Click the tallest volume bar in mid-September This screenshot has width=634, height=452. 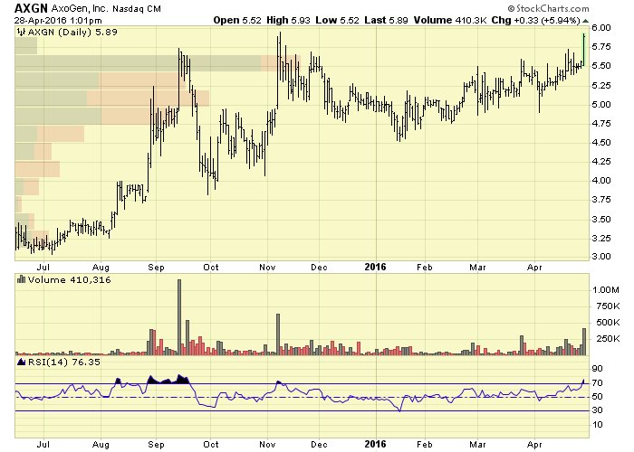tap(179, 317)
